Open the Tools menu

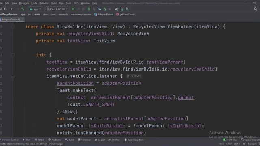tap(69, 3)
